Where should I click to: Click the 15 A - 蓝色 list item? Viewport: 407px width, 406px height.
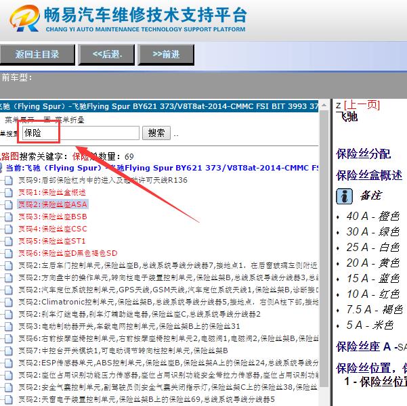[372, 278]
